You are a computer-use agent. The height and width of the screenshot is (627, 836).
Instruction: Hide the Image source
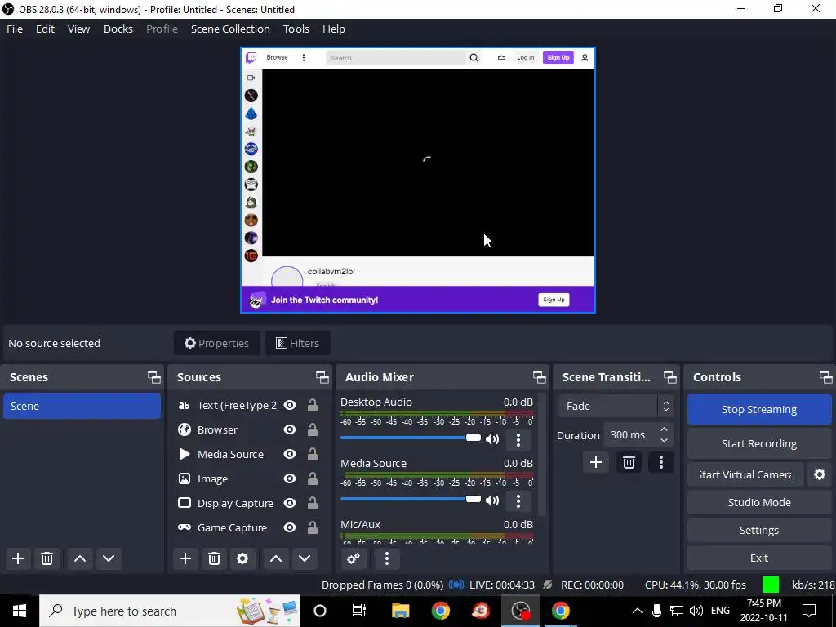(x=290, y=478)
